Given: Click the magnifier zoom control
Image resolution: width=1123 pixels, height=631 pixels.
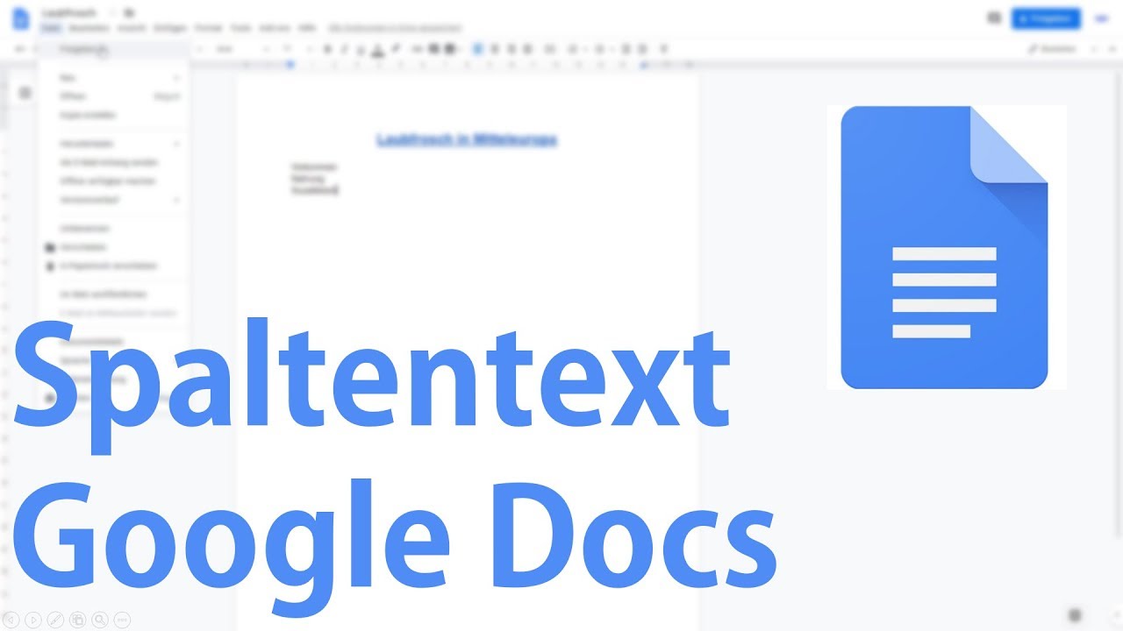Looking at the screenshot, I should (100, 620).
